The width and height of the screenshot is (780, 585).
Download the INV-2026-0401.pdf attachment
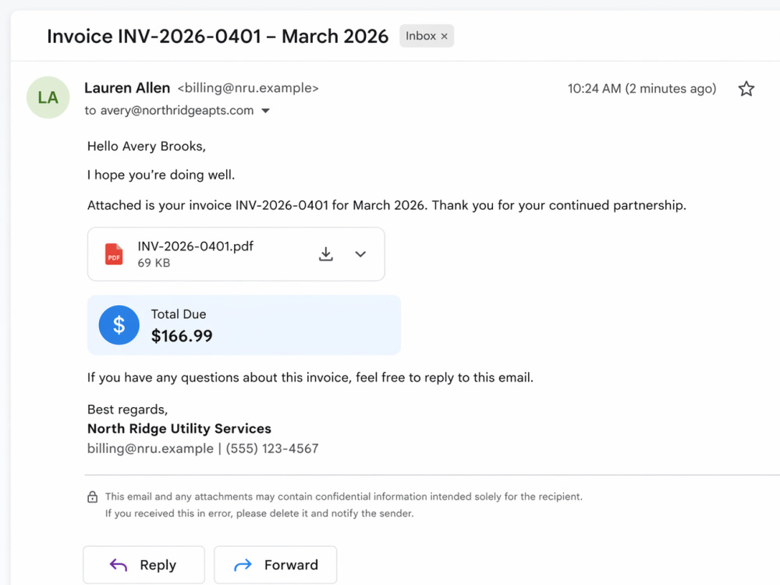click(326, 254)
